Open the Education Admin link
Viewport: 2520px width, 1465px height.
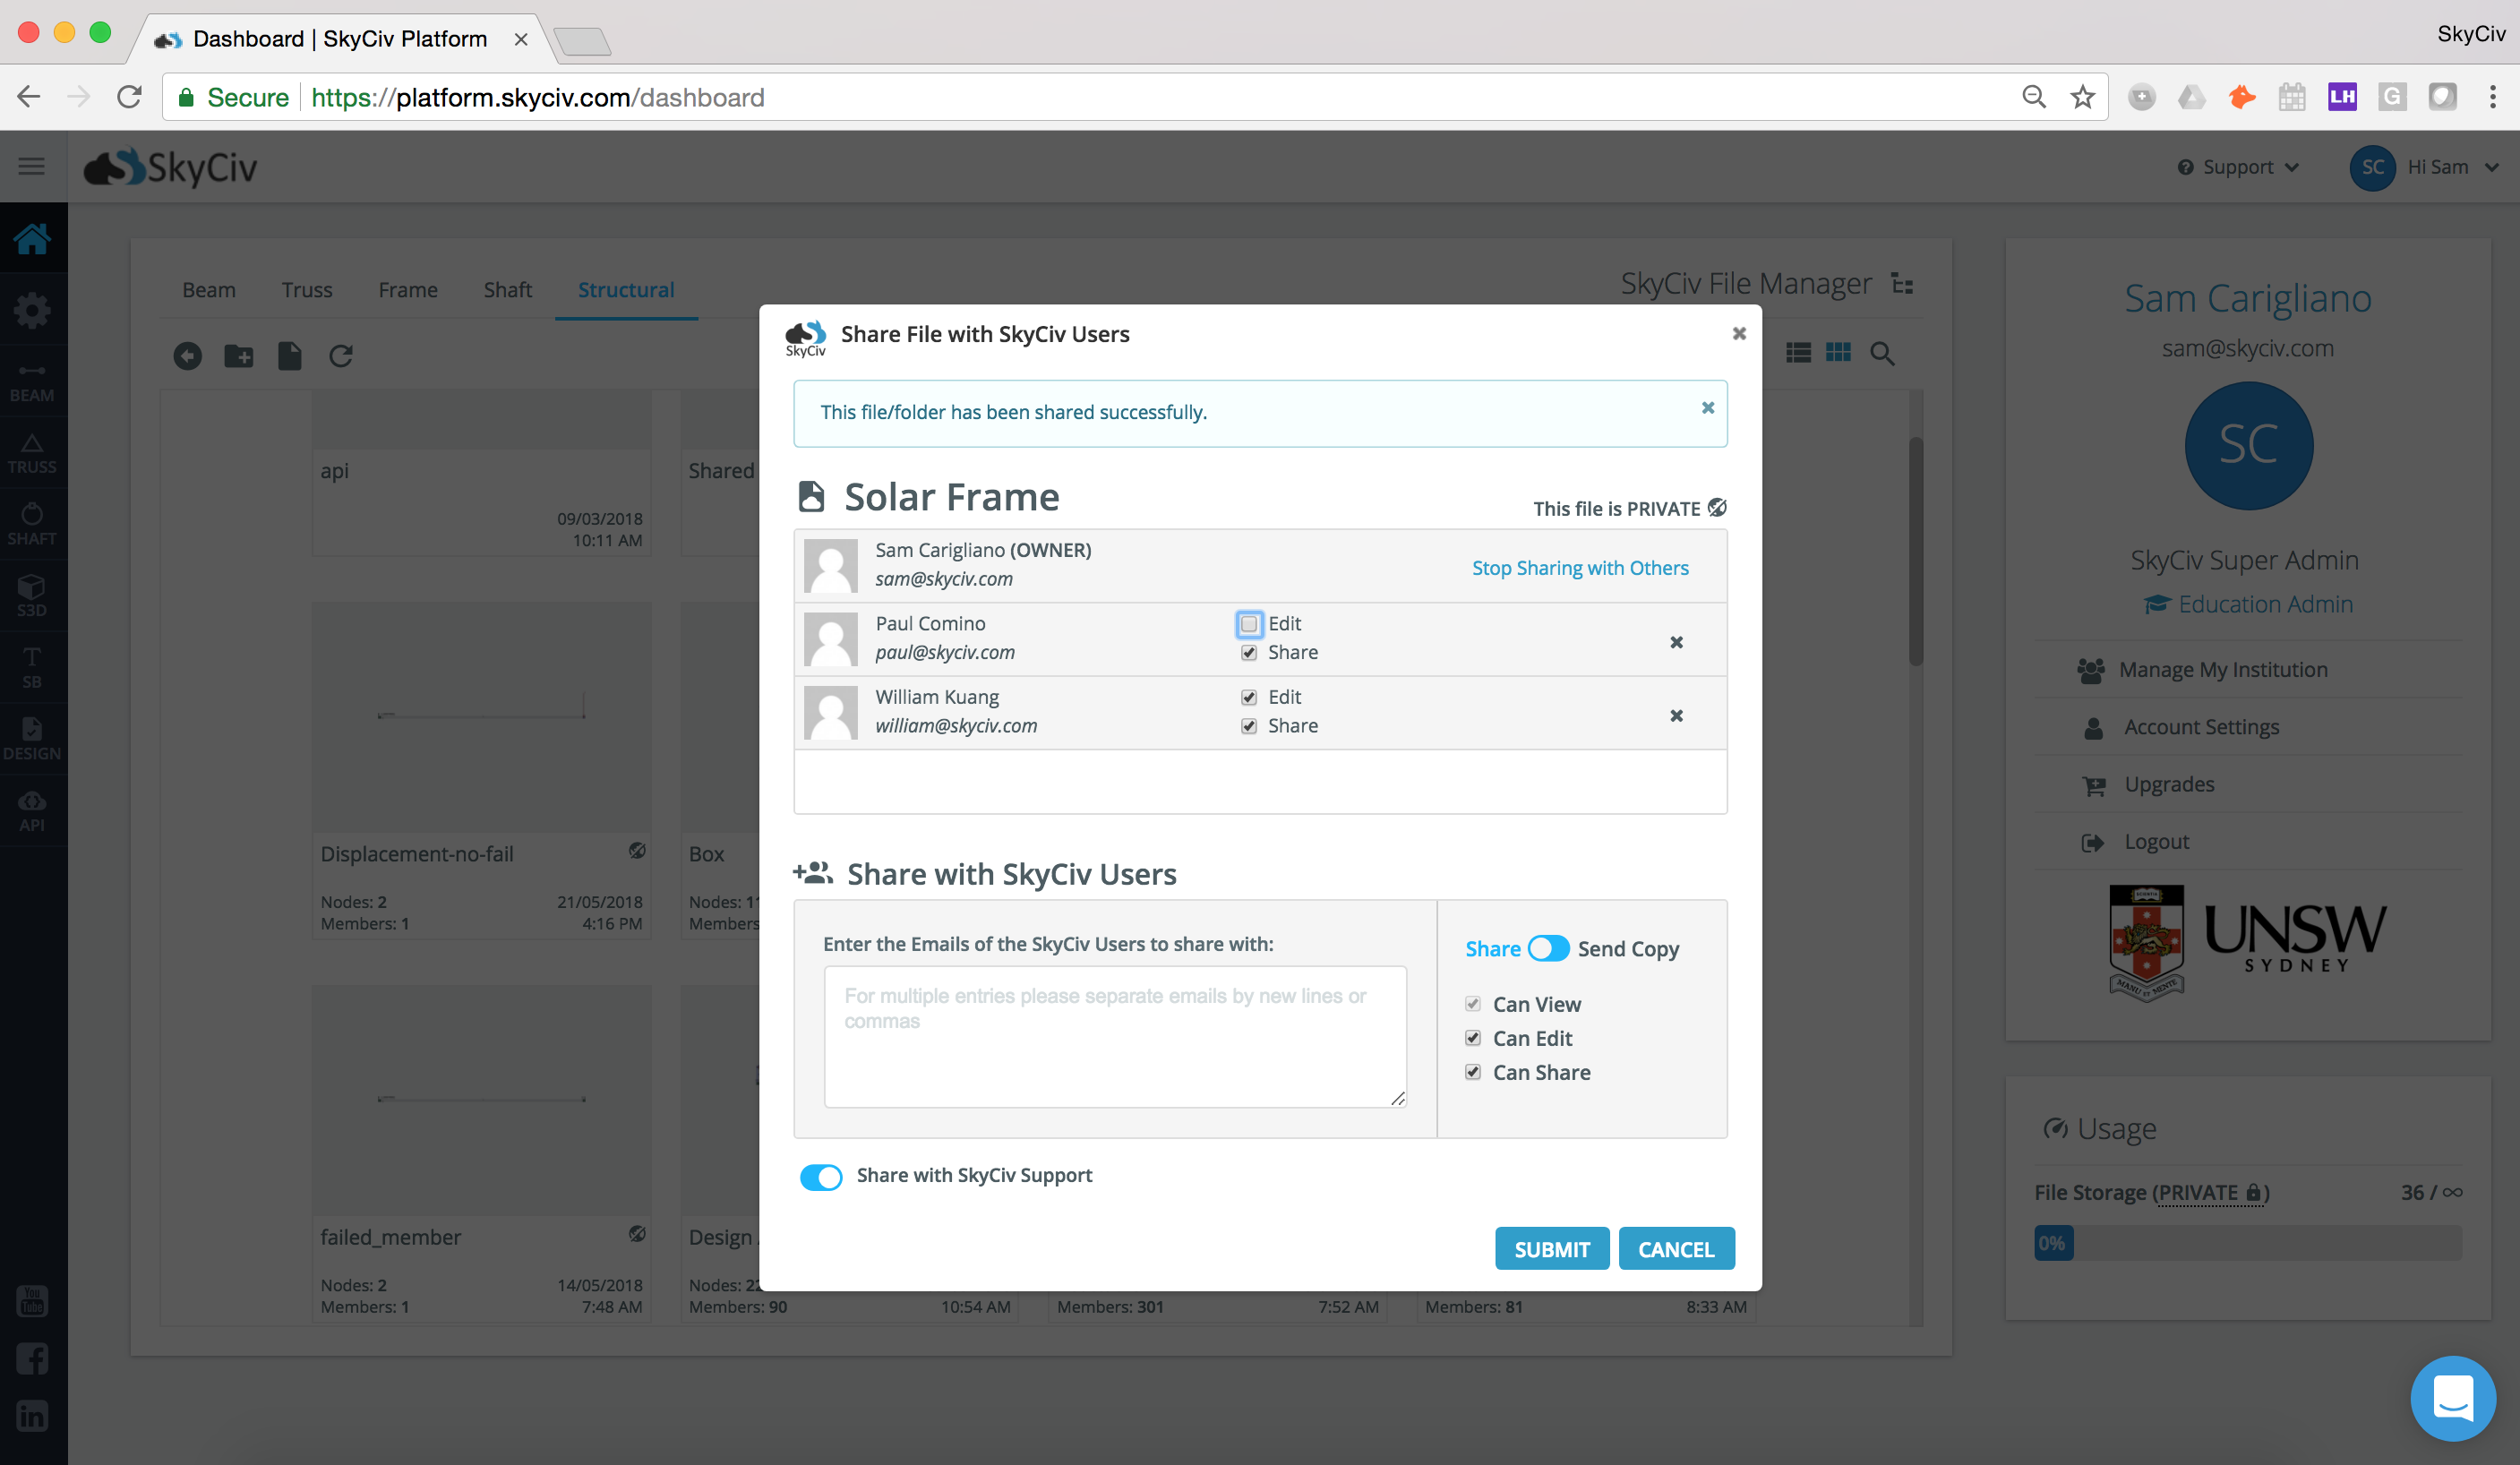2248,604
